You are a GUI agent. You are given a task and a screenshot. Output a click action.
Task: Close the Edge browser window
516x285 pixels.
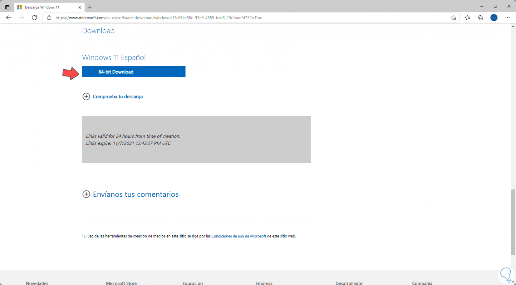pyautogui.click(x=509, y=6)
